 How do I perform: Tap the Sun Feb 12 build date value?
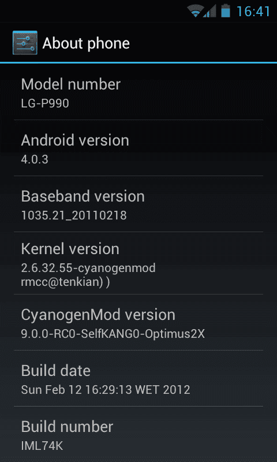106,389
